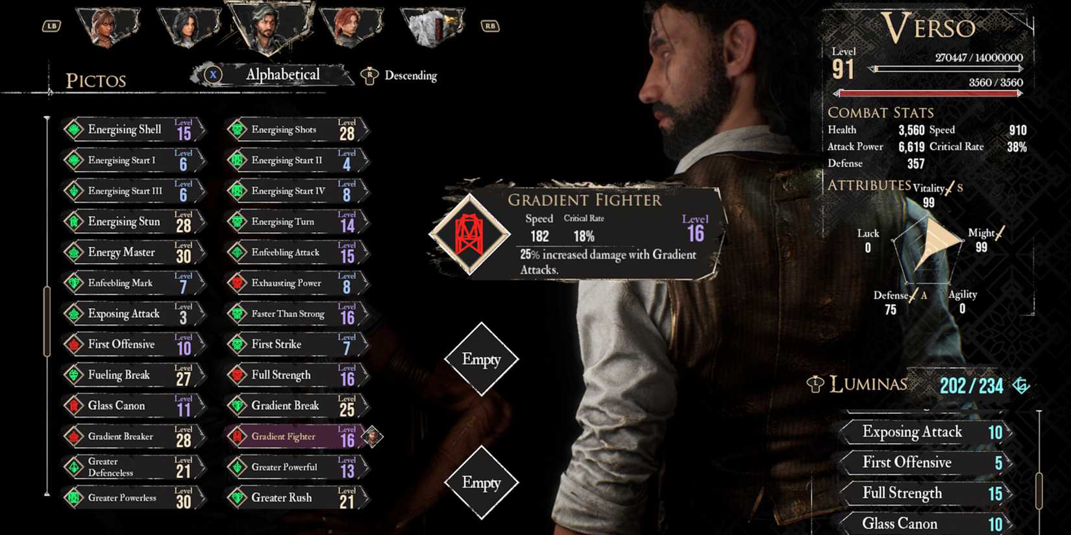Click the Pictos list scrollbar handle
Screen dimensions: 1071x535
[47, 321]
